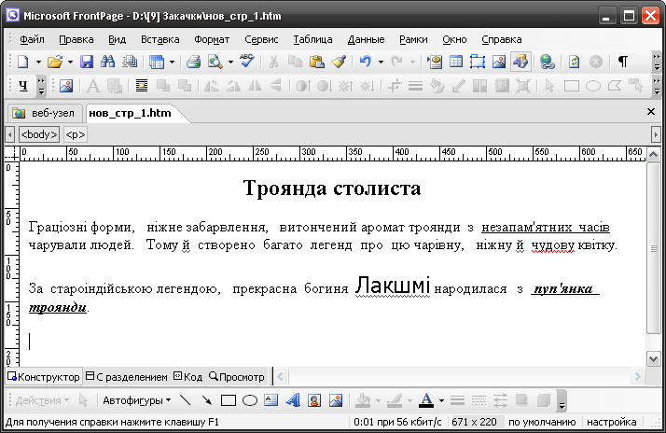Switch to Просмотр preview view
The height and width of the screenshot is (433, 666).
click(237, 376)
